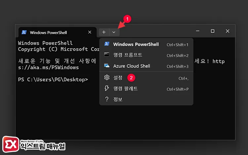Viewport: 248px width, 155px height.
Task: Click the Copyright (C) Microsoft line
Action: (59, 49)
